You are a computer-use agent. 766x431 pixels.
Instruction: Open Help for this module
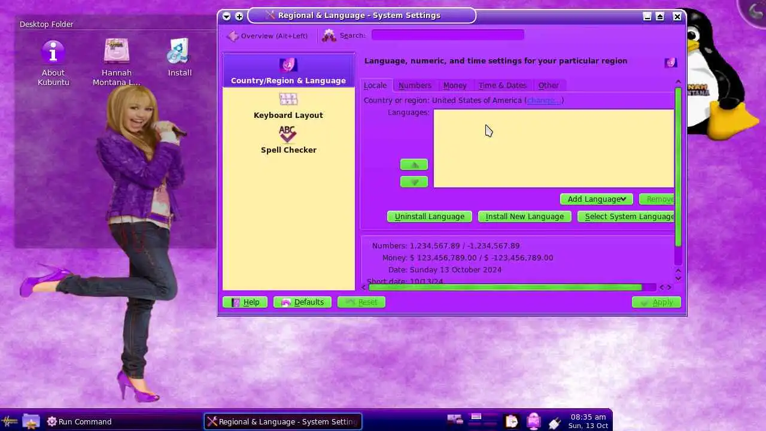click(x=245, y=302)
